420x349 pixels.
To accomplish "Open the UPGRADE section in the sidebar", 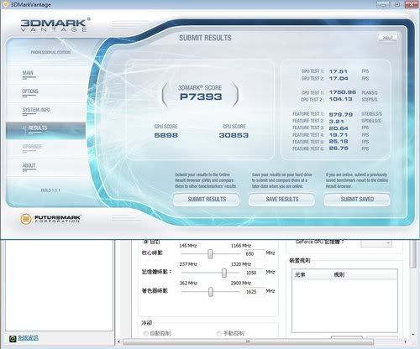I will [32, 147].
